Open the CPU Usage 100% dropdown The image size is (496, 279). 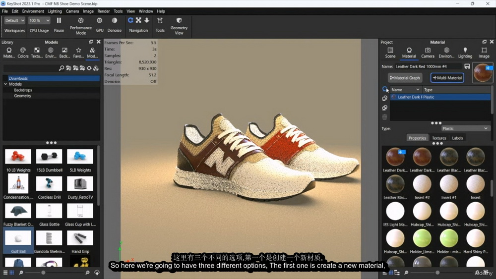(39, 20)
